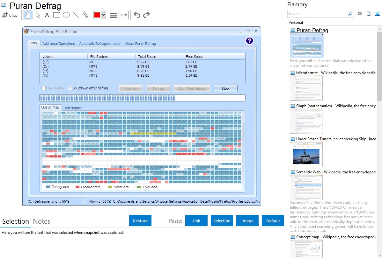Undo the last annotation
The image size is (382, 258).
point(137,15)
